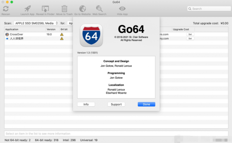
Task: Click '64-bit ready: 318' status
Action: click(47, 140)
